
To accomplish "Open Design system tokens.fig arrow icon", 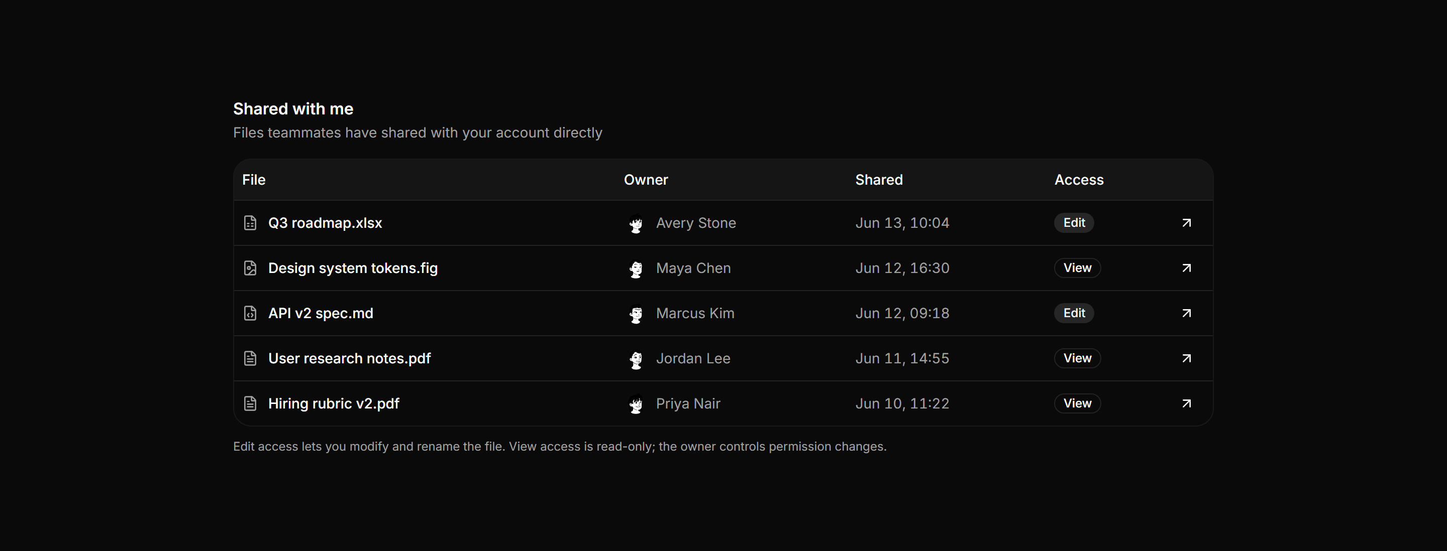I will point(1186,268).
